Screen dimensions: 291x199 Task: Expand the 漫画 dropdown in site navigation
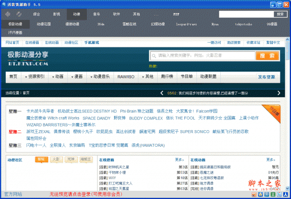pos(77,77)
